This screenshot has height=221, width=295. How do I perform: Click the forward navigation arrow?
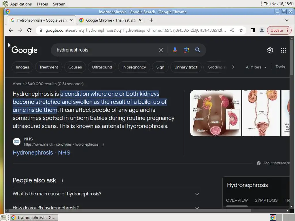click(20, 30)
